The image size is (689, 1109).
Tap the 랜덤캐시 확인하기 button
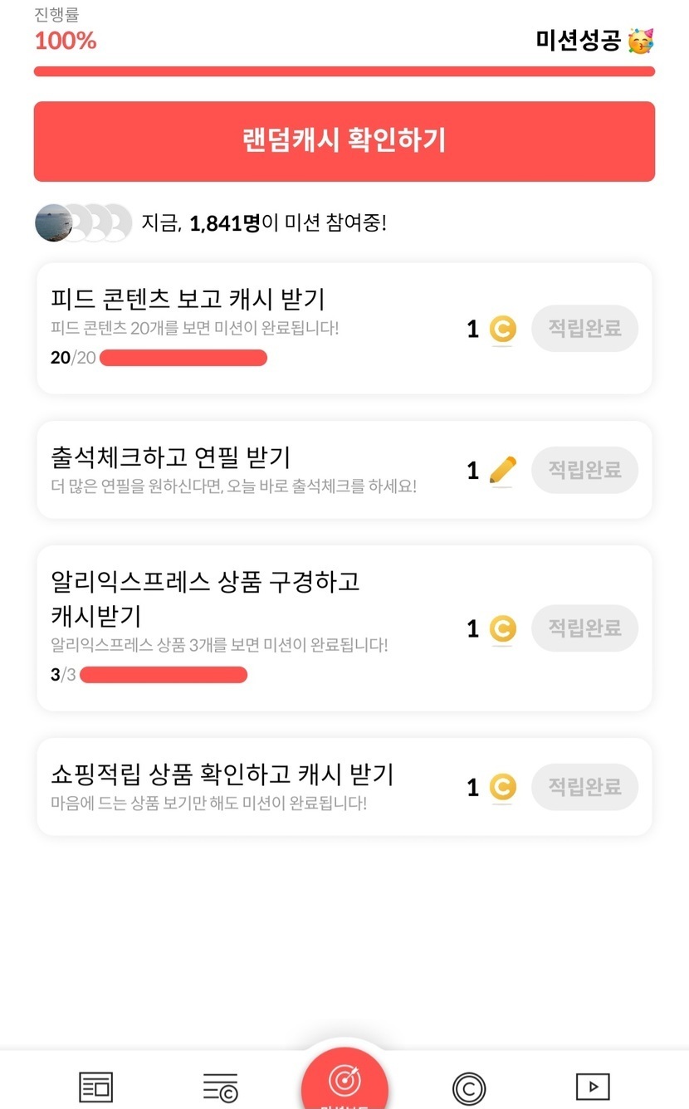[344, 141]
